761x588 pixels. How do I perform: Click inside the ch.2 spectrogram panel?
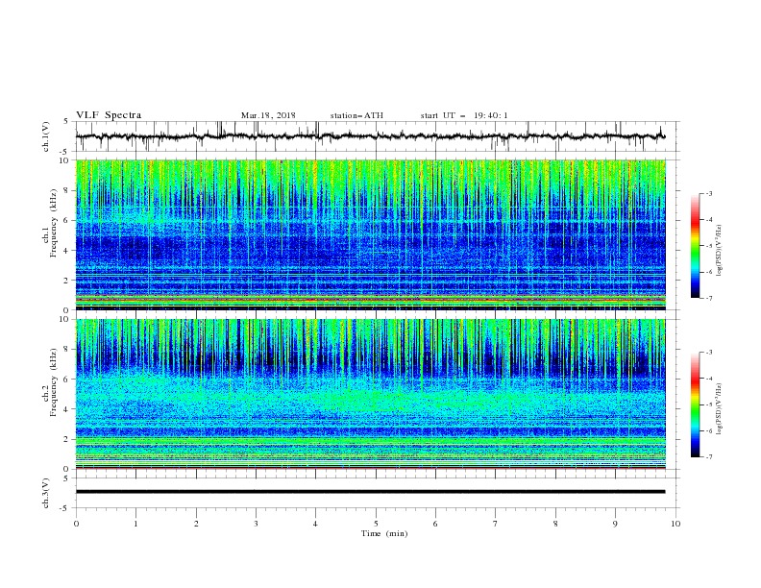[370, 394]
